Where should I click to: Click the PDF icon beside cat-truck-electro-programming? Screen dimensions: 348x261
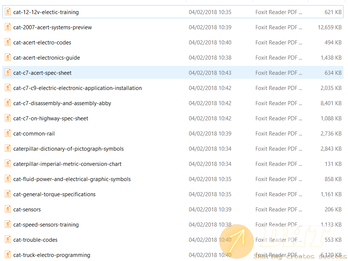[x=8, y=254]
